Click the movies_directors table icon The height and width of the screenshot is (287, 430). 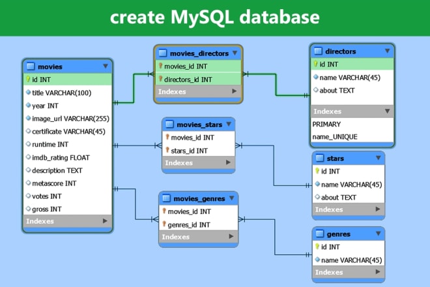pyautogui.click(x=163, y=53)
